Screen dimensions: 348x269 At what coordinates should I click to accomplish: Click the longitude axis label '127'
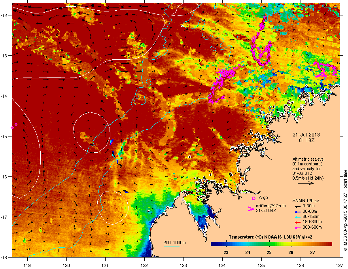(340, 265)
